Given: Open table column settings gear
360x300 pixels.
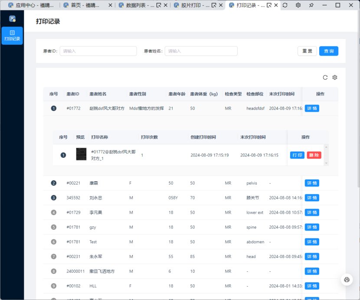Looking at the screenshot, I should pos(335,78).
